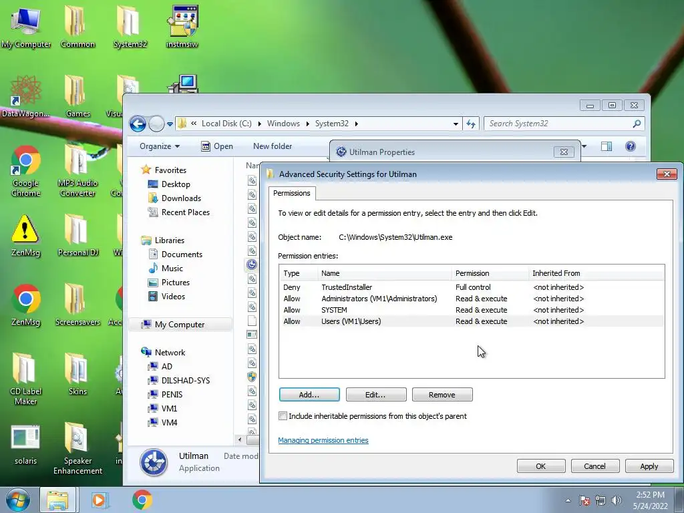Viewport: 684px width, 513px height.
Task: Select Downloads under Favorites
Action: [174, 198]
